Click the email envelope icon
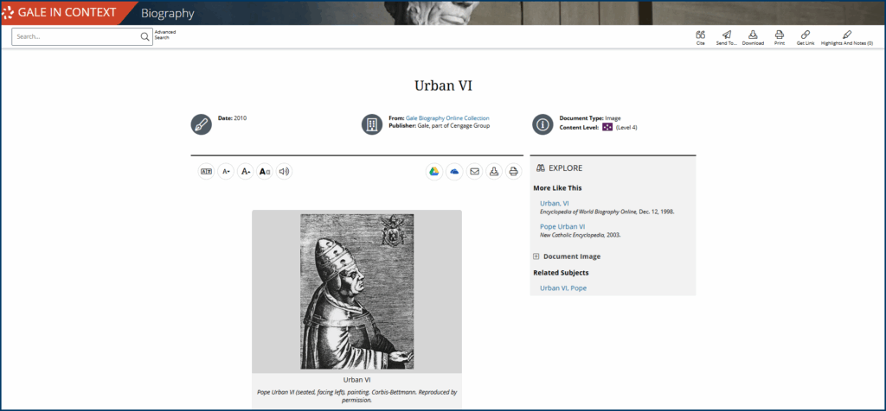This screenshot has height=411, width=886. 475,171
